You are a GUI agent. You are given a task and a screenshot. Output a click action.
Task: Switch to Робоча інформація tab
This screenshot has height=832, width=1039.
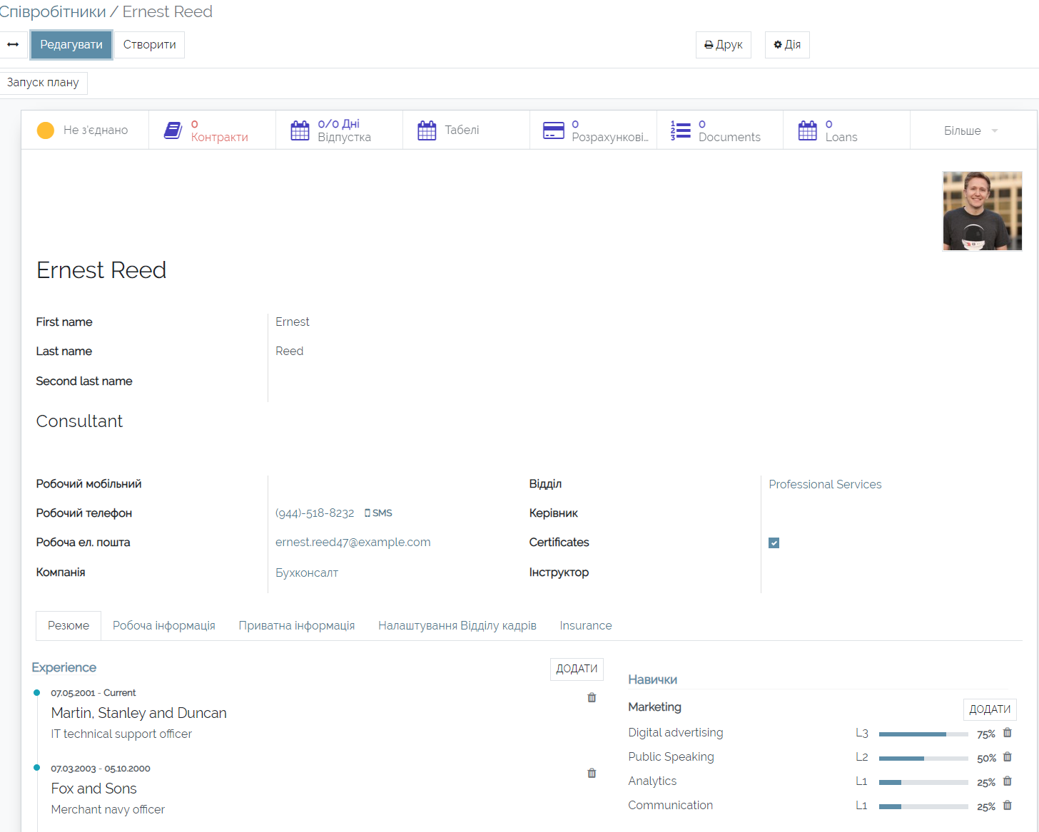(164, 625)
